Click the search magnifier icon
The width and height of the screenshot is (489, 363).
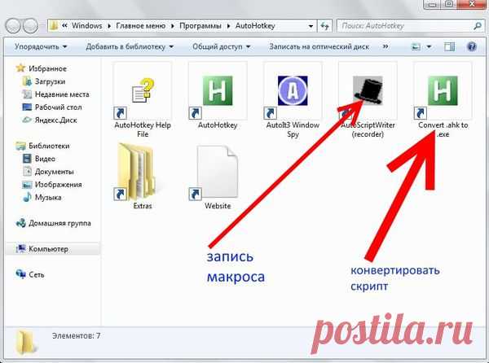(477, 26)
